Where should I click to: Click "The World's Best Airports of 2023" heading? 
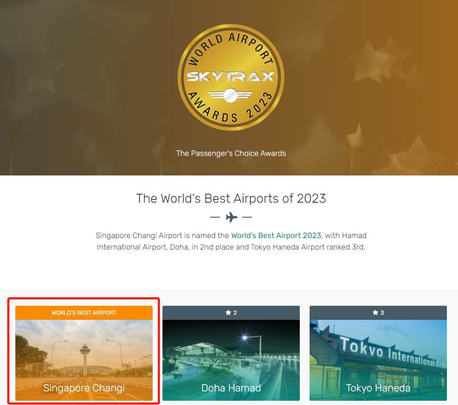(231, 198)
